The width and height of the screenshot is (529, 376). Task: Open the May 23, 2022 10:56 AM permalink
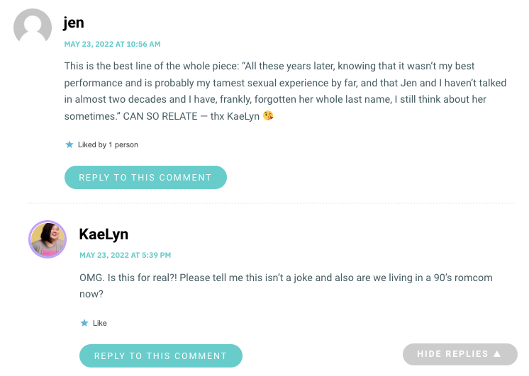click(112, 44)
